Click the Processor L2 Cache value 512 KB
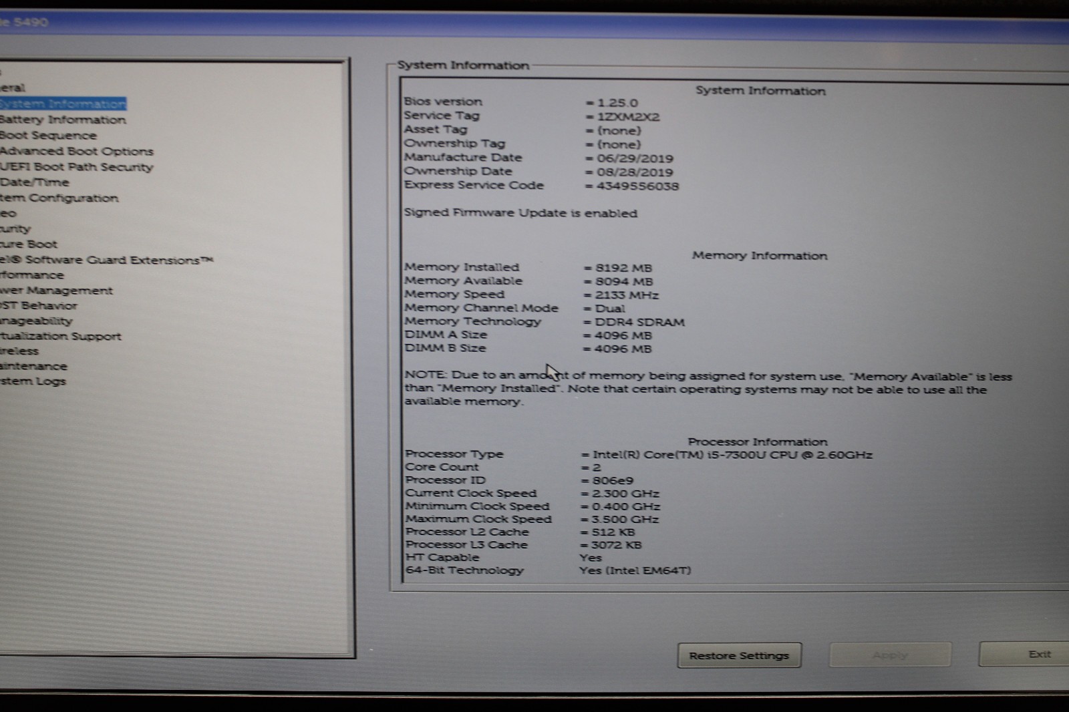The height and width of the screenshot is (712, 1069). 613,532
